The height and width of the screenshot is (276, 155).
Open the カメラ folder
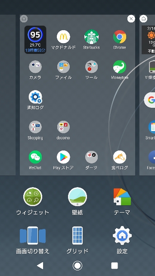click(35, 67)
